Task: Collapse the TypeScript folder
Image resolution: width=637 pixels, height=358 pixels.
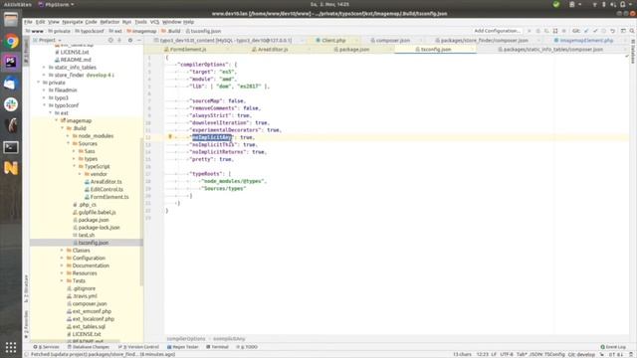Action: point(74,166)
